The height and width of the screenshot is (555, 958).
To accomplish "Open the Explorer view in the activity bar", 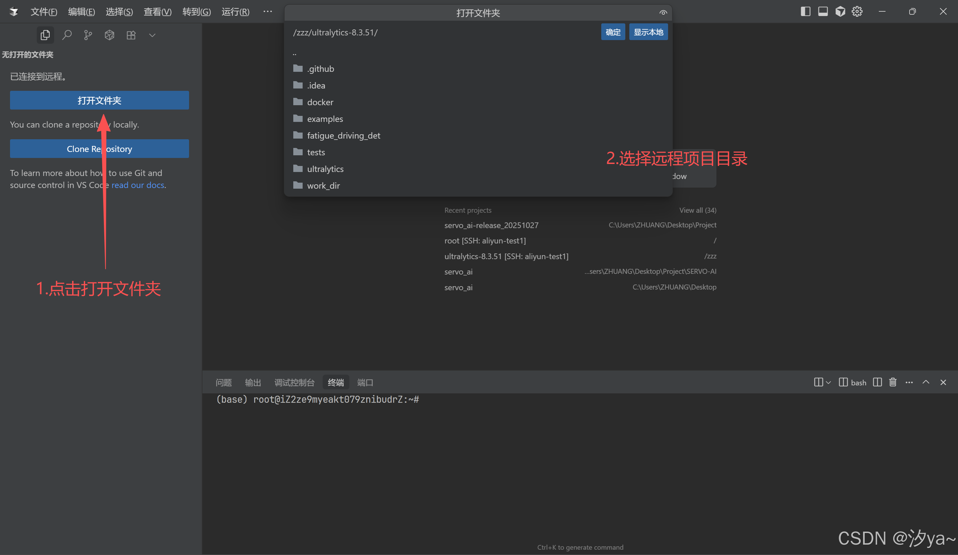I will [45, 35].
